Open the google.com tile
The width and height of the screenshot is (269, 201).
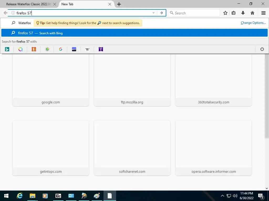pyautogui.click(x=51, y=80)
